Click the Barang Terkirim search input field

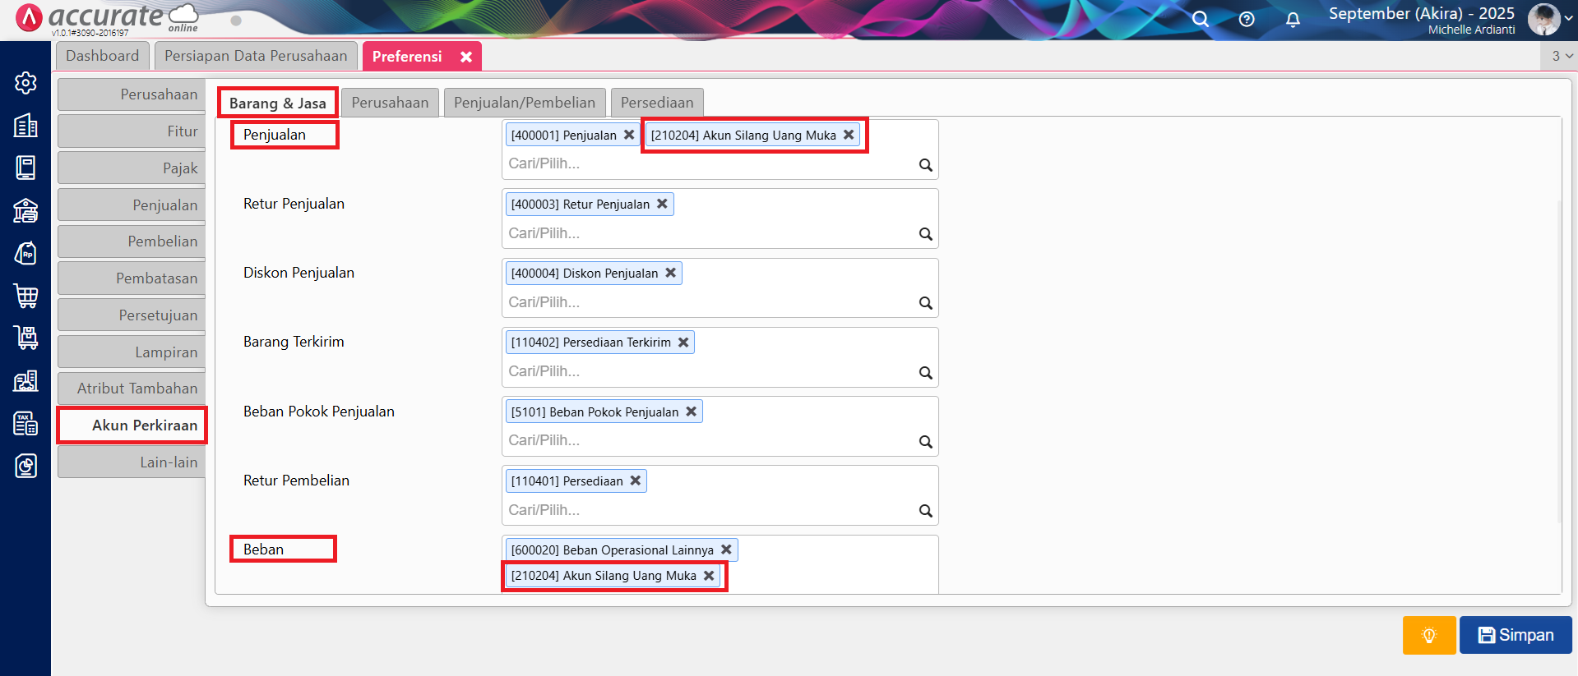[x=707, y=371]
